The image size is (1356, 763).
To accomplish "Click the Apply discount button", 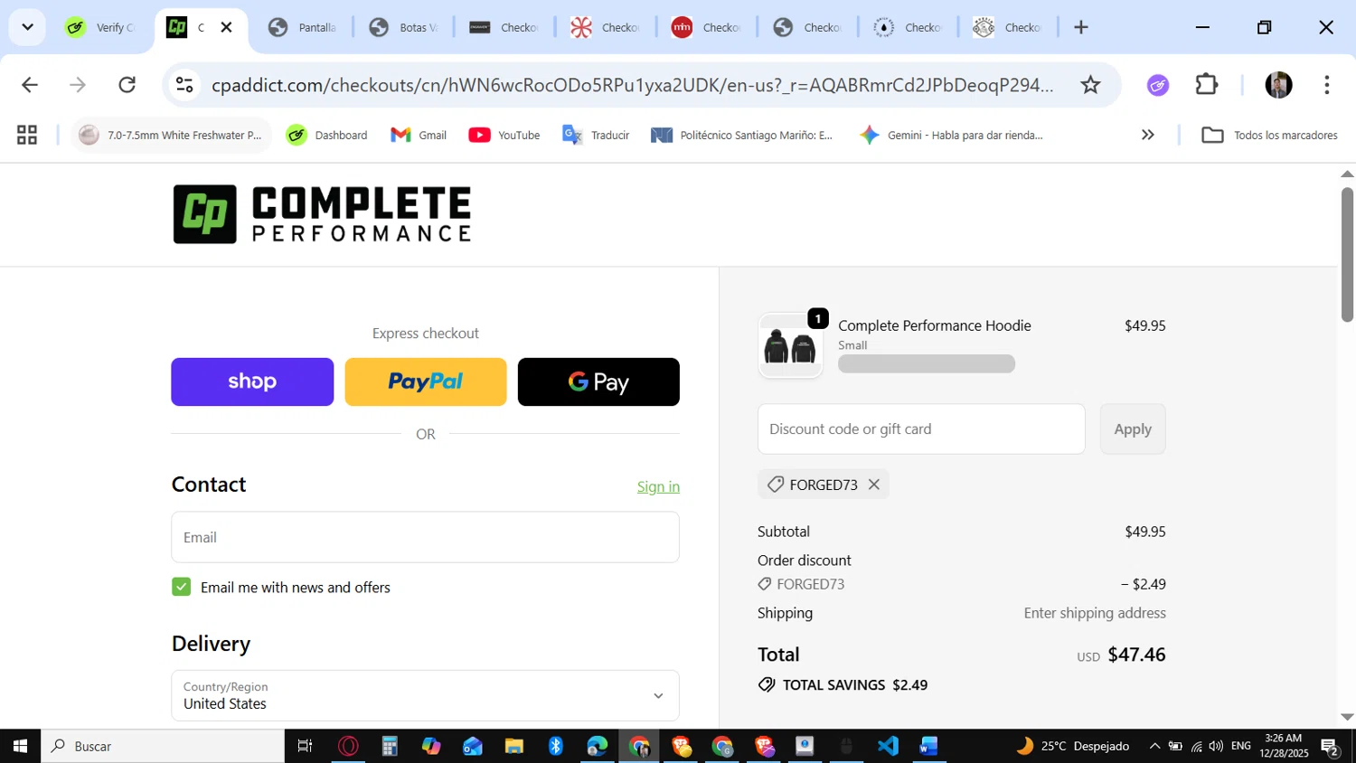I will tap(1133, 429).
